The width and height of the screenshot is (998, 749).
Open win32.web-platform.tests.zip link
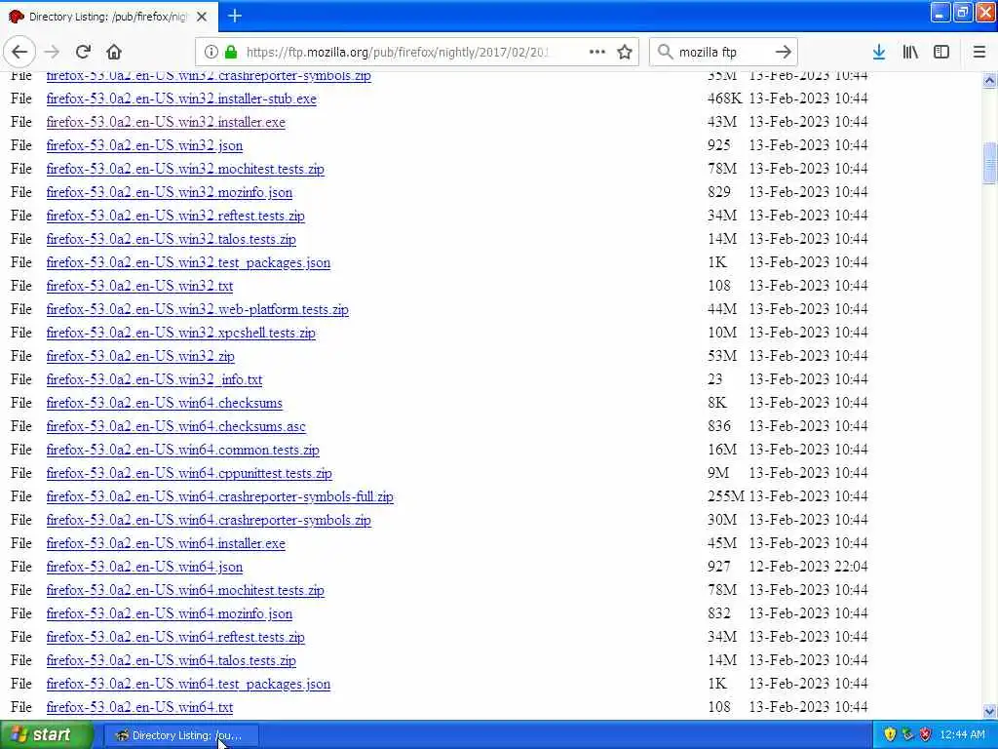tap(197, 309)
